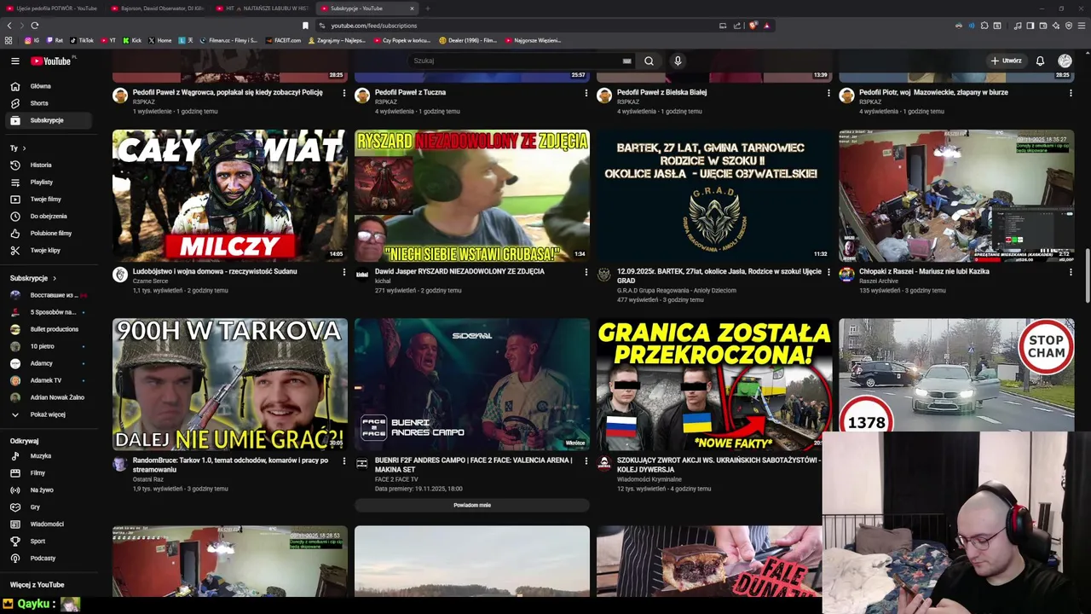Close the Subskrypcje - YouTube tab

point(412,9)
